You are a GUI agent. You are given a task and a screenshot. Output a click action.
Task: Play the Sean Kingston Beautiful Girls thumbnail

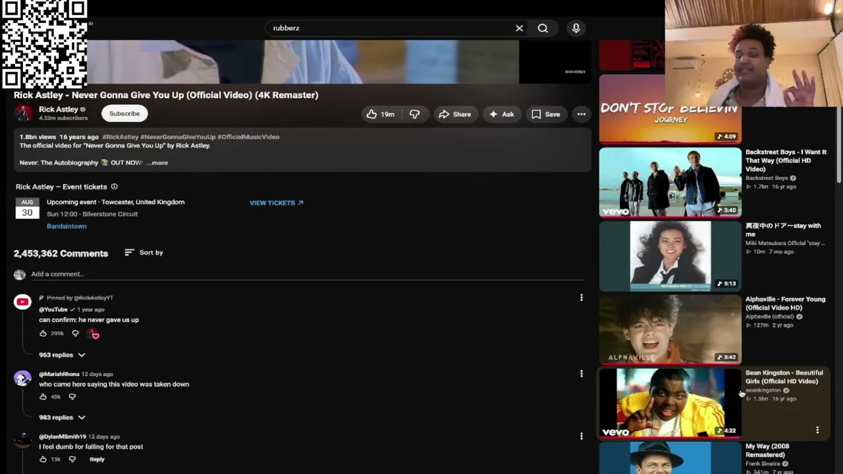(x=670, y=403)
